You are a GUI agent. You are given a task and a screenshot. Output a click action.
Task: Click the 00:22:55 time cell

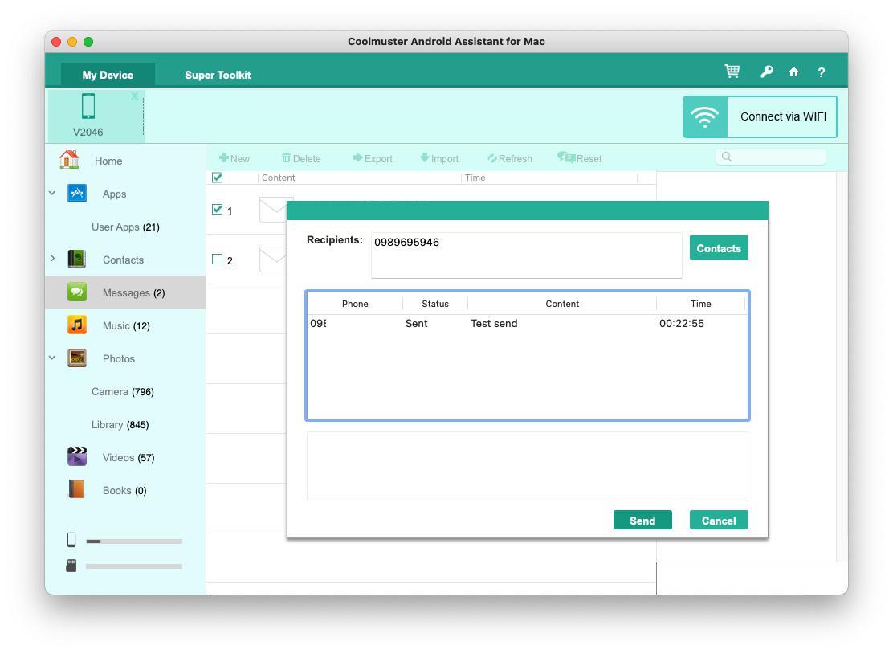(682, 323)
